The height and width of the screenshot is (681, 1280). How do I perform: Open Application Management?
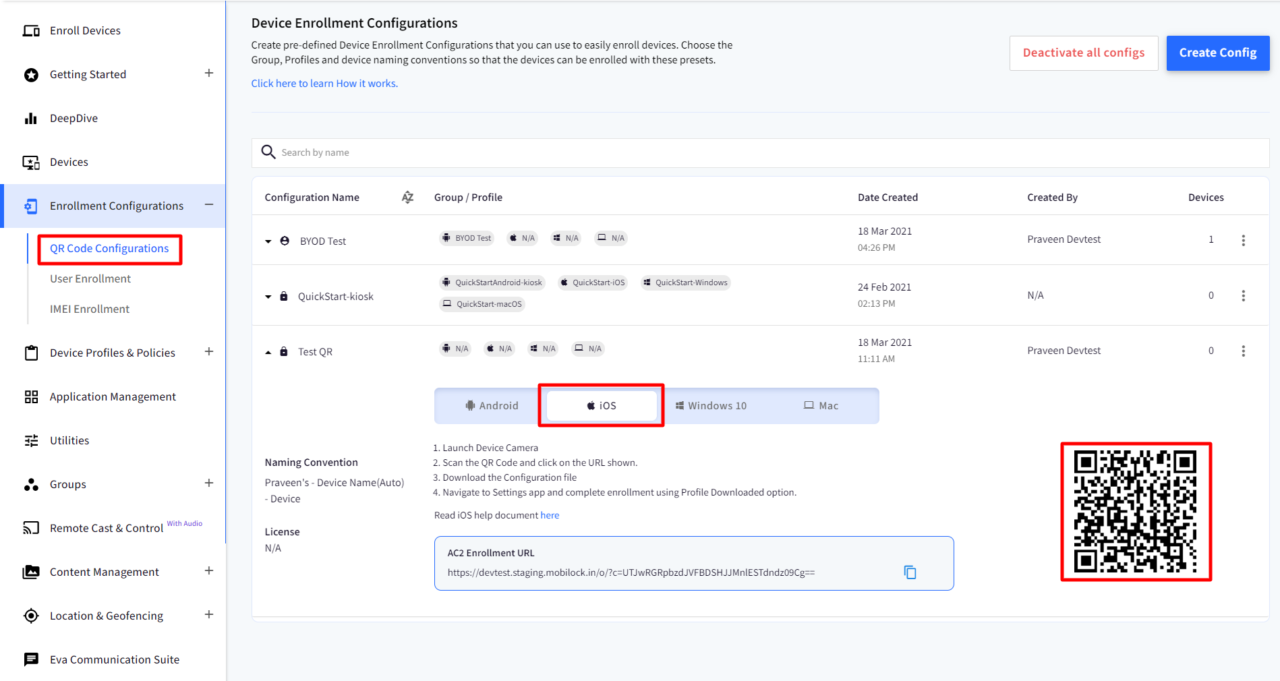click(113, 396)
